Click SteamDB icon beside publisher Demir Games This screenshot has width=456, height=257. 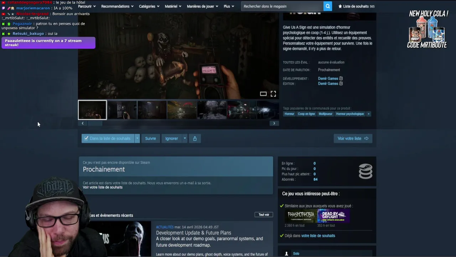341,84
